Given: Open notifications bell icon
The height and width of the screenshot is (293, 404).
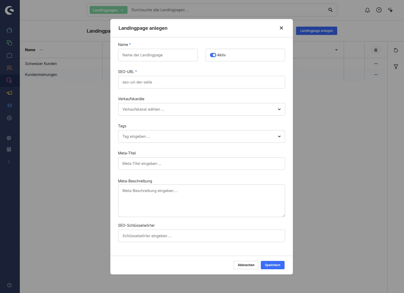Looking at the screenshot, I should (367, 10).
